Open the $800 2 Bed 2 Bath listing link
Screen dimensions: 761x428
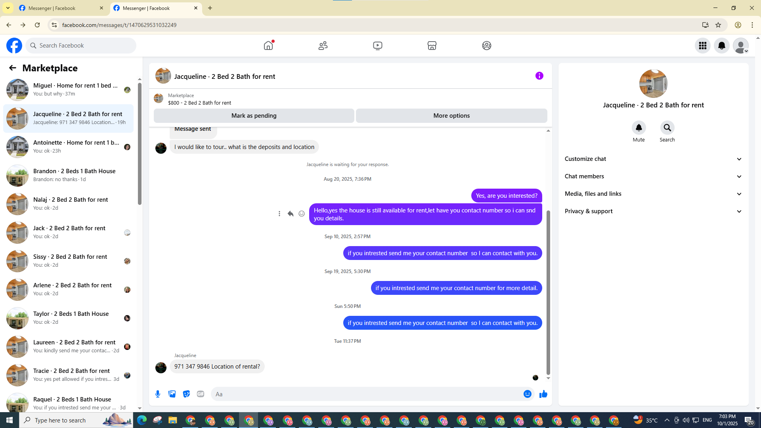pos(199,103)
